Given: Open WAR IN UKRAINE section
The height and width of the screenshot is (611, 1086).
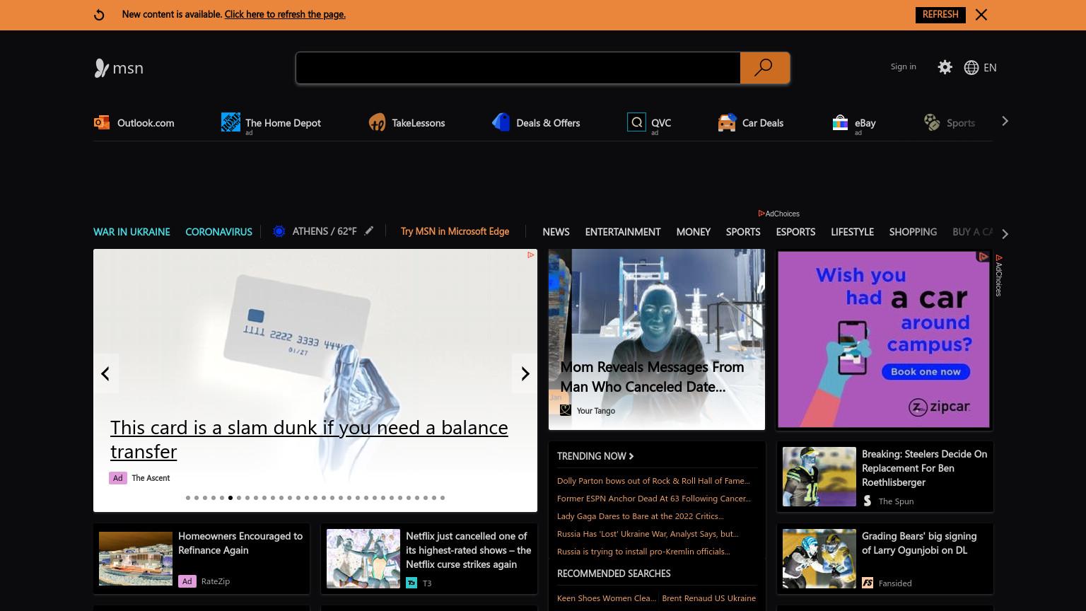Looking at the screenshot, I should point(132,232).
